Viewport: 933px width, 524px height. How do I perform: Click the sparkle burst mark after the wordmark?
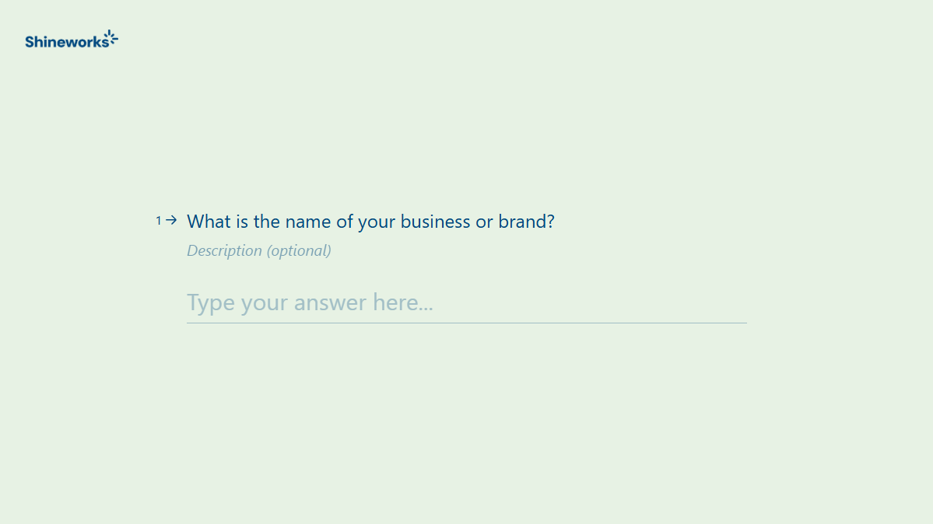coord(112,36)
